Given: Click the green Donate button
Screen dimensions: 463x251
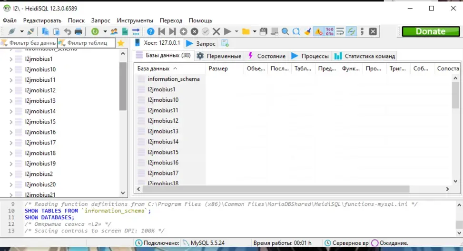Looking at the screenshot, I should [x=431, y=31].
